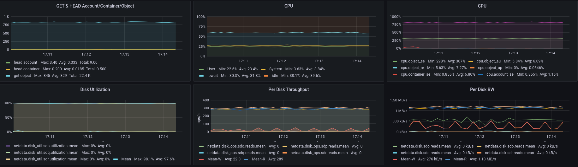578x167 pixels.
Task: Click the head container color swatch
Action: pos(8,69)
